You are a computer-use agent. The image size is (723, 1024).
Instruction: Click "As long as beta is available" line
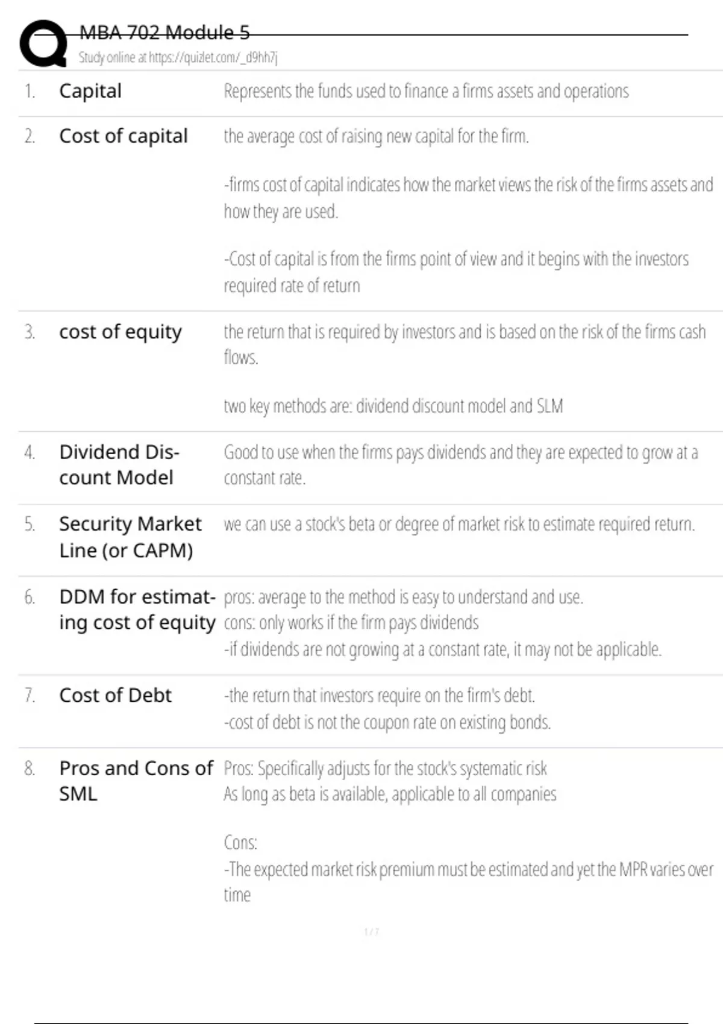(x=390, y=795)
